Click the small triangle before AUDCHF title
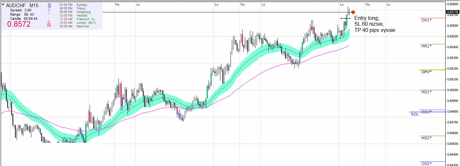 click(x=3, y=5)
